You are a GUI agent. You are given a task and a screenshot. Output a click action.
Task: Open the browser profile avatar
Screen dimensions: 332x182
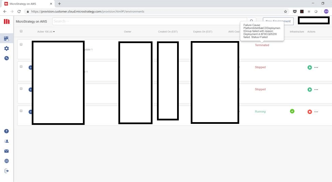(326, 12)
